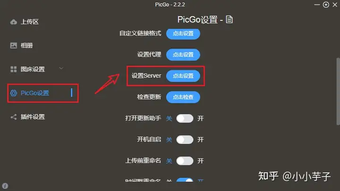This screenshot has height=191, width=340.
Task: Click 点击设置 button for 设置代理
Action: (183, 55)
